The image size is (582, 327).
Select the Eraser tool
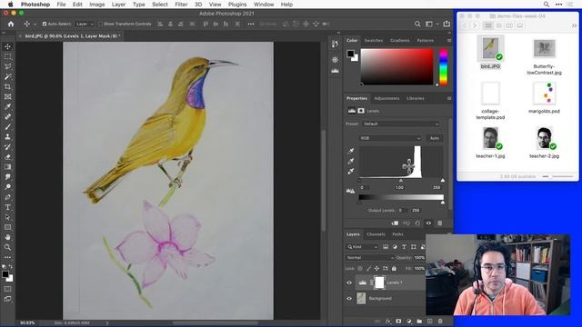(x=7, y=157)
